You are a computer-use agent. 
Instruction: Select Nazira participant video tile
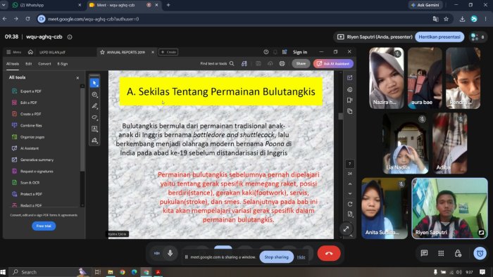(x=387, y=78)
